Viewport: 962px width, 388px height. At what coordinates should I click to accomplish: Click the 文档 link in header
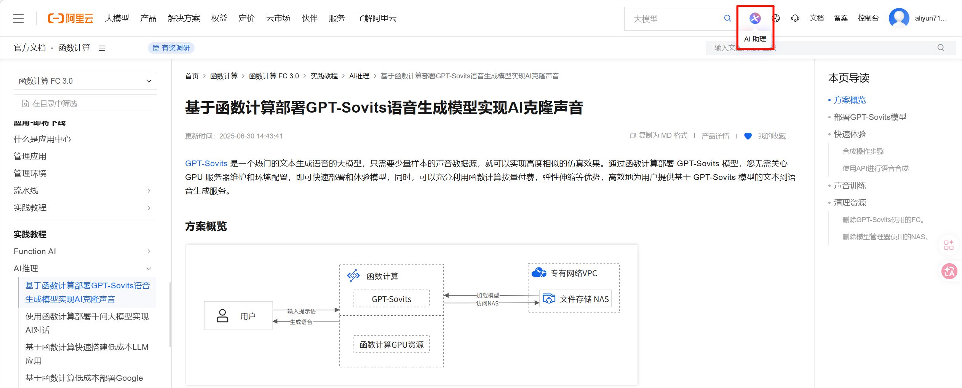click(817, 18)
